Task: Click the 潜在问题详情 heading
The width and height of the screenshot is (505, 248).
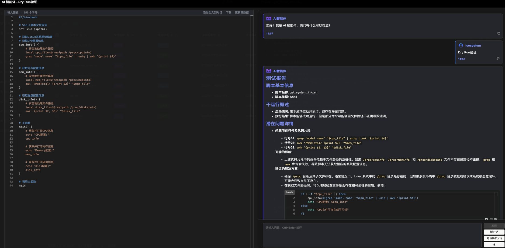Action: 280,124
